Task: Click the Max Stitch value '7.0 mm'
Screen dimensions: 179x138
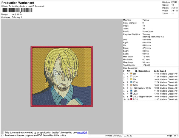Action: (x=146, y=57)
